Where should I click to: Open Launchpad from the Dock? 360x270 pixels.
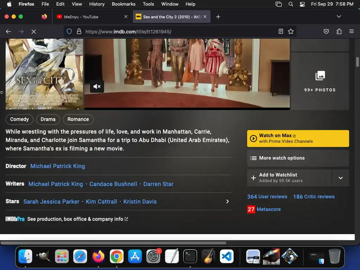pos(62,256)
